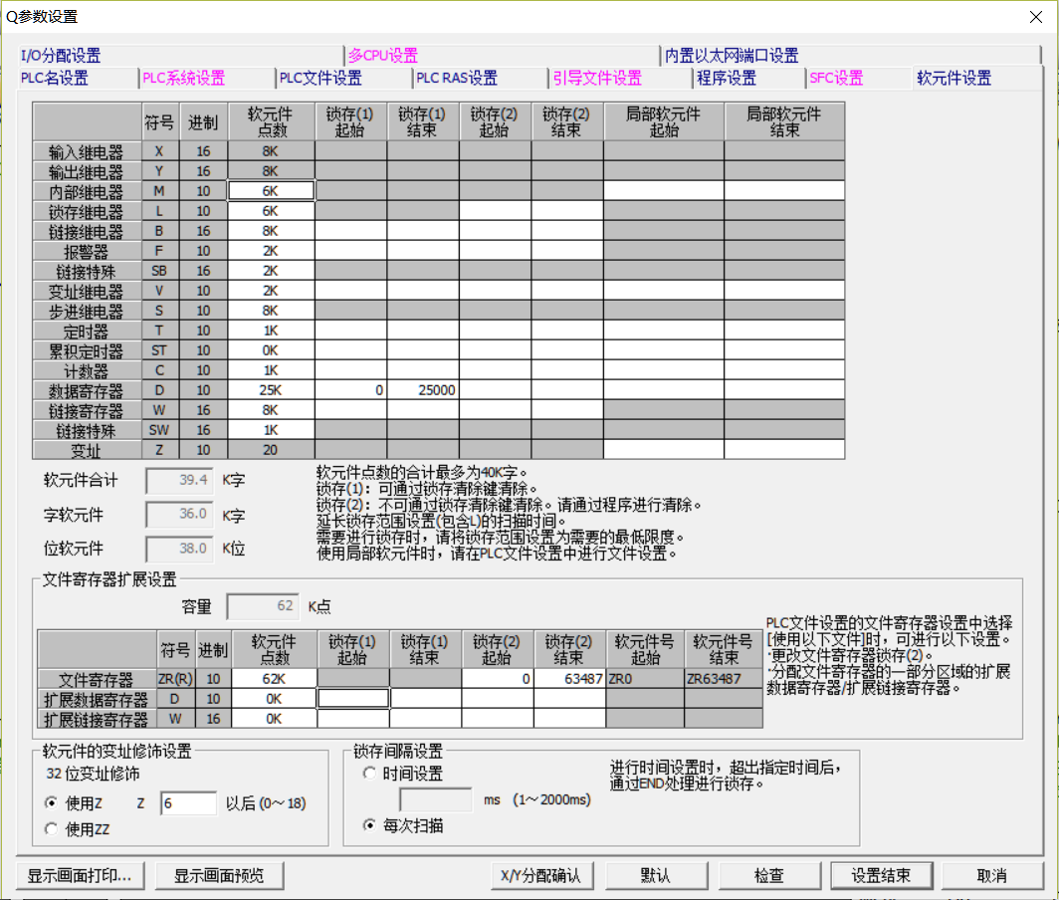The height and width of the screenshot is (900, 1059).
Task: Open the 内置以太网端口设置 tab
Action: (x=732, y=56)
